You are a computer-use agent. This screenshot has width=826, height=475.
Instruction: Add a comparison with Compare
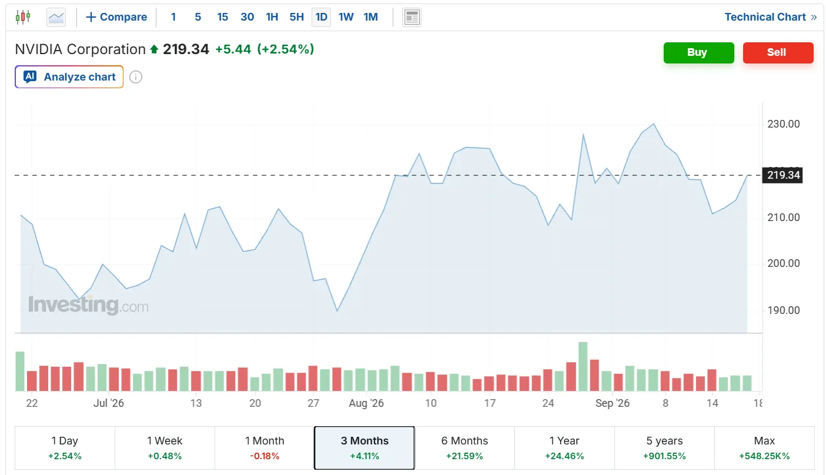pyautogui.click(x=116, y=17)
